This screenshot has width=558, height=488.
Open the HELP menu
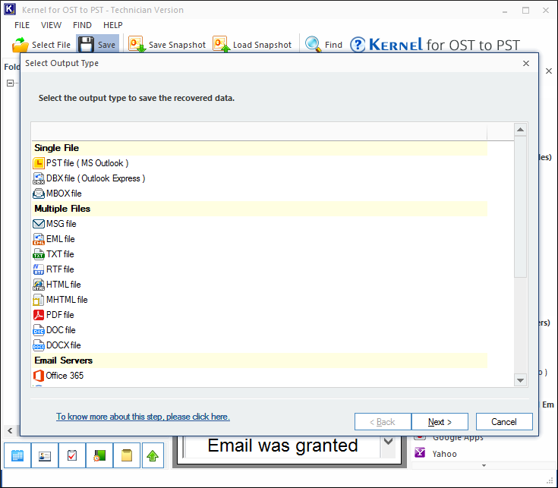[113, 25]
